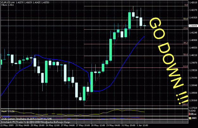The height and width of the screenshot is (128, 198).
Task: Click the current price tag 1.41550
Action: (193, 26)
